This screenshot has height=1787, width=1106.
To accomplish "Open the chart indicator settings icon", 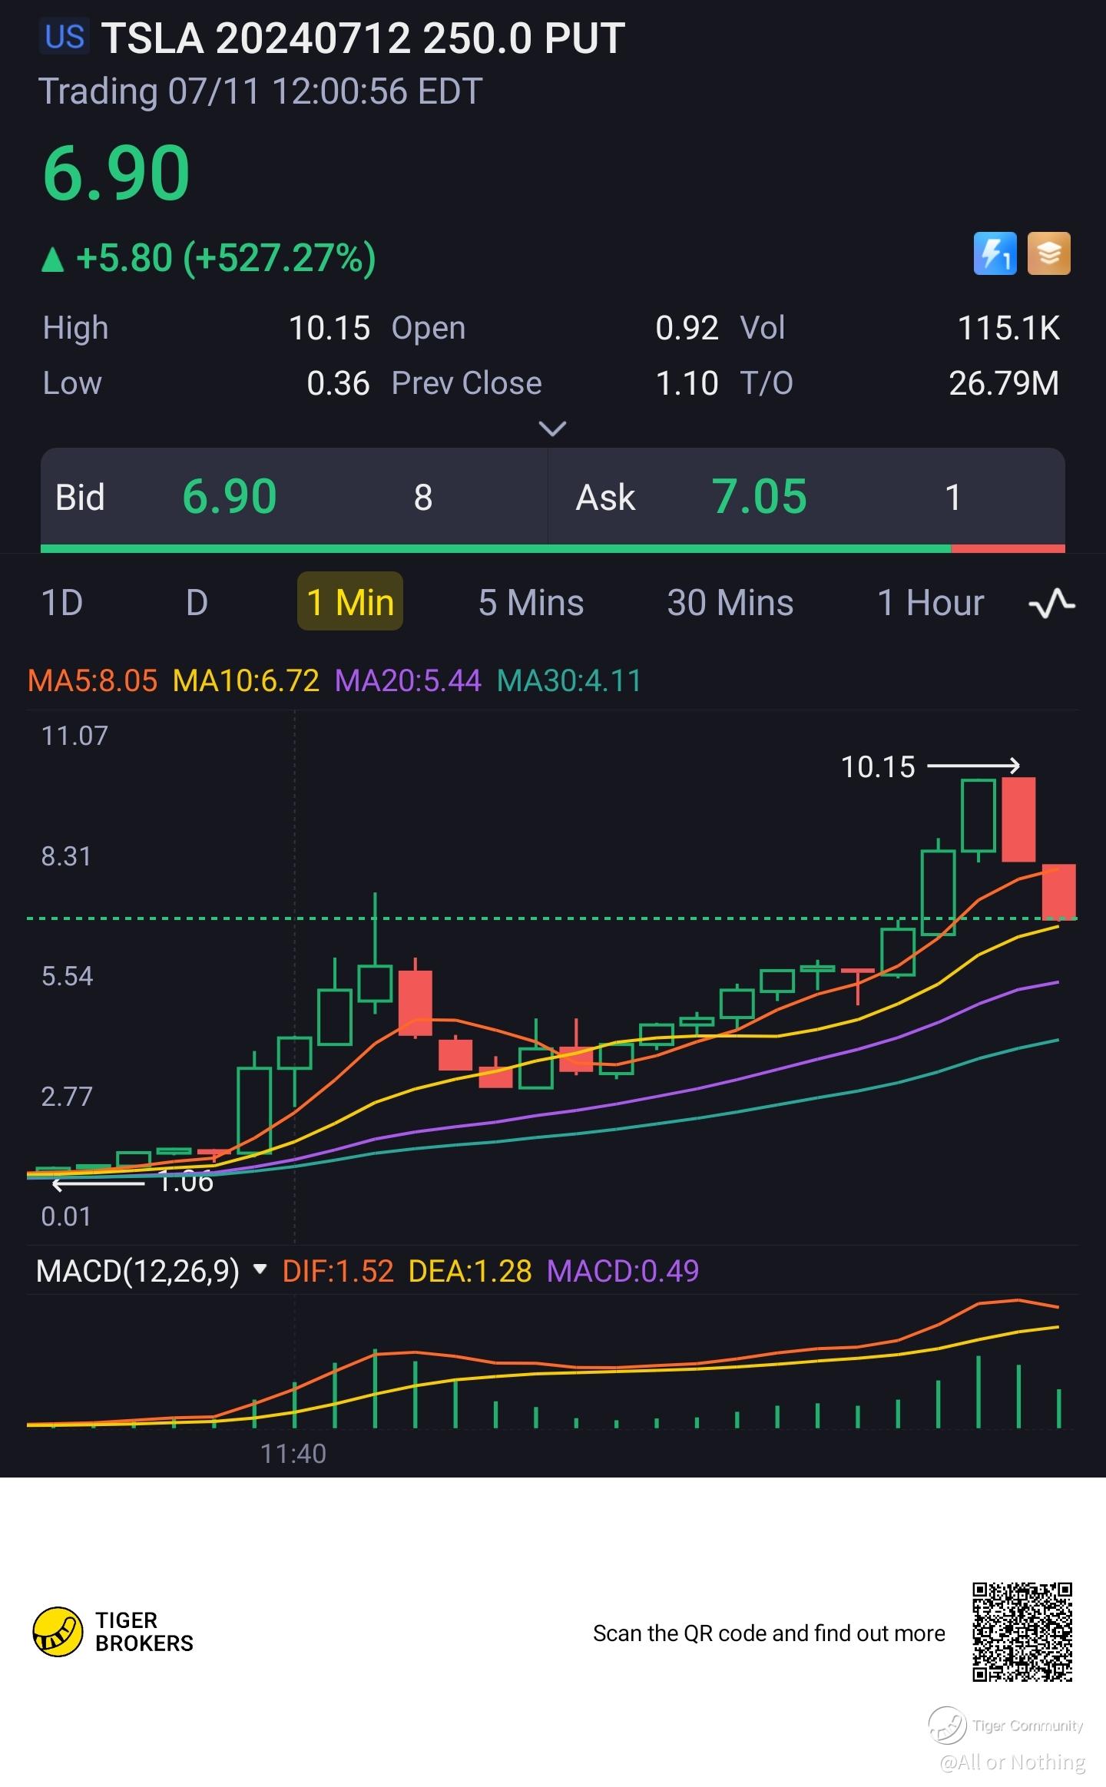I will click(1051, 603).
